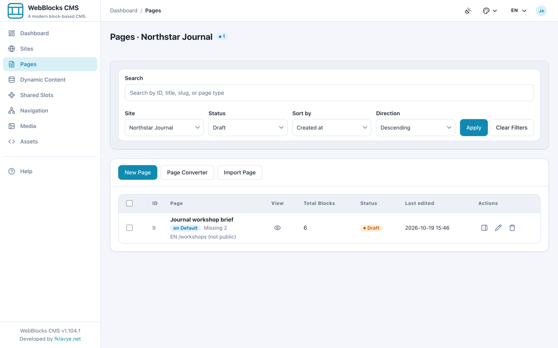Open the Dashboard sidebar item

pyautogui.click(x=50, y=33)
